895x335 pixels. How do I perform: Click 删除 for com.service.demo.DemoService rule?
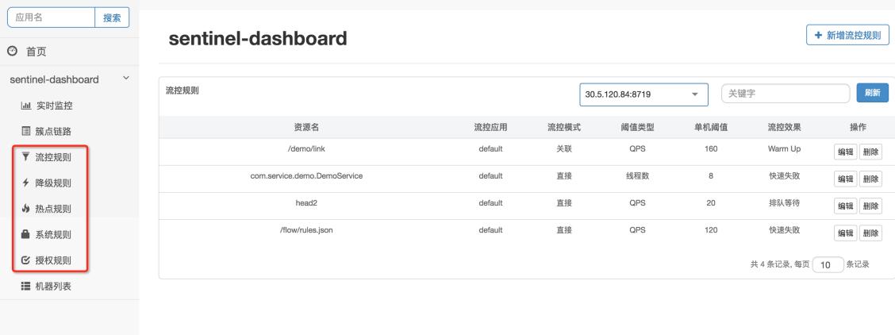point(870,179)
